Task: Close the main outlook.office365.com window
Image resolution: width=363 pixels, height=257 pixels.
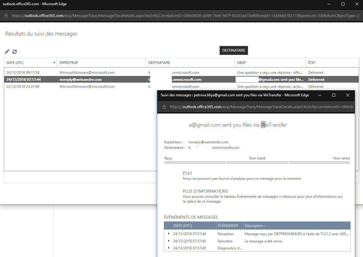Action: [x=357, y=4]
